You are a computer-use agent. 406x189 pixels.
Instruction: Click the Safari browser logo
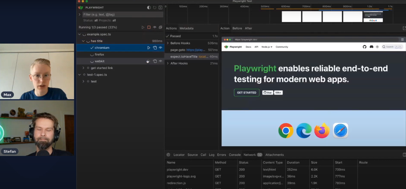click(x=340, y=130)
